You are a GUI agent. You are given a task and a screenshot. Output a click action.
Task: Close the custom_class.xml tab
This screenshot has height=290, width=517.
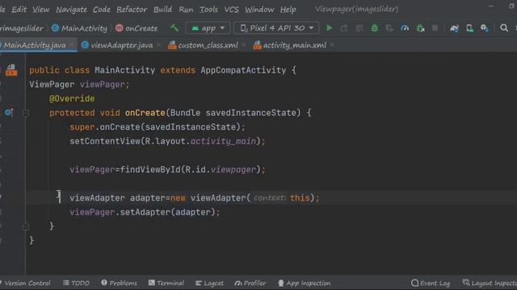[x=244, y=45]
